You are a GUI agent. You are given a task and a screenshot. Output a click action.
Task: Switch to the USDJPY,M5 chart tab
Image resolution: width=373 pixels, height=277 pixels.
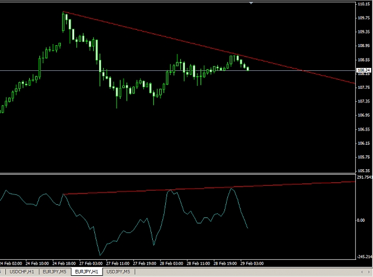coord(118,272)
